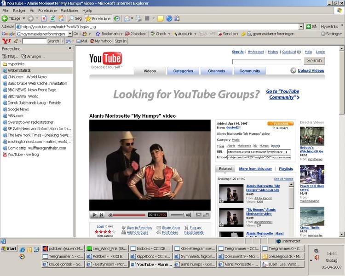The width and height of the screenshot is (345, 276).
Task: Click the Upload Videos arrow icon
Action: pyautogui.click(x=293, y=70)
